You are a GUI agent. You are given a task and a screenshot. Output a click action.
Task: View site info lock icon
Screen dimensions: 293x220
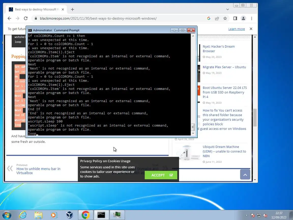pyautogui.click(x=36, y=18)
